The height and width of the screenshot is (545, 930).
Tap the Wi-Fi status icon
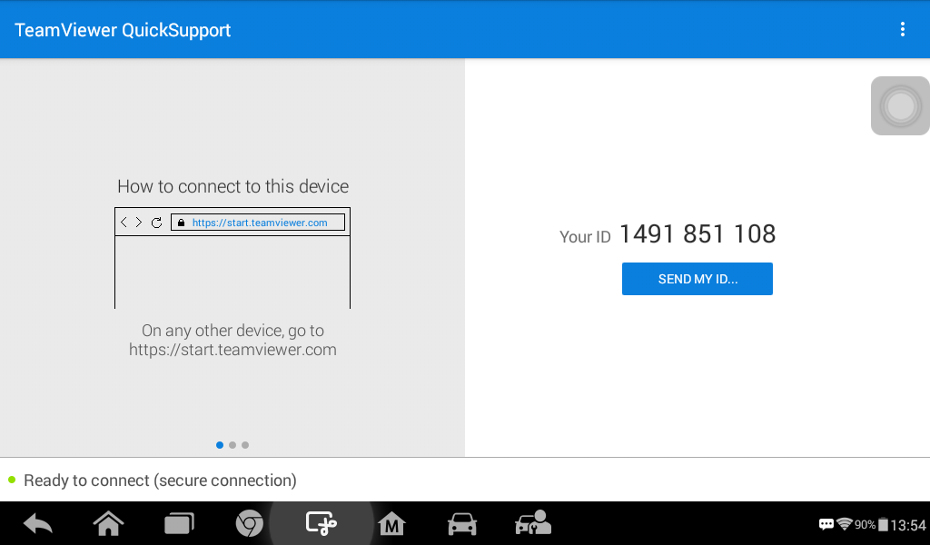click(x=844, y=523)
